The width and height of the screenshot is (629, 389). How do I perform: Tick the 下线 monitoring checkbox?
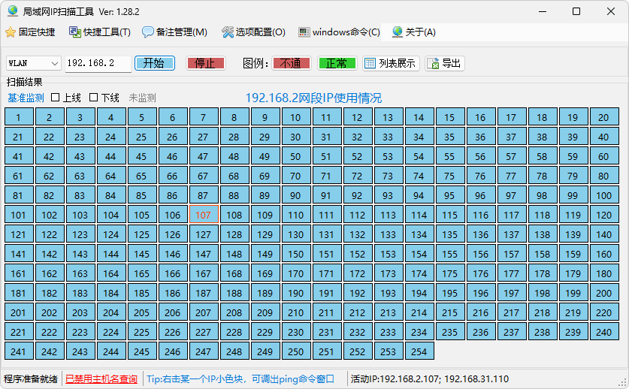[x=94, y=98]
